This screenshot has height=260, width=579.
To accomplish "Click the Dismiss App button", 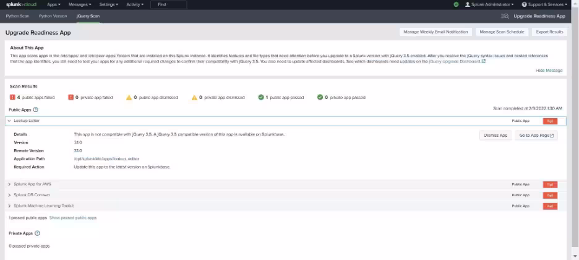I will [495, 136].
